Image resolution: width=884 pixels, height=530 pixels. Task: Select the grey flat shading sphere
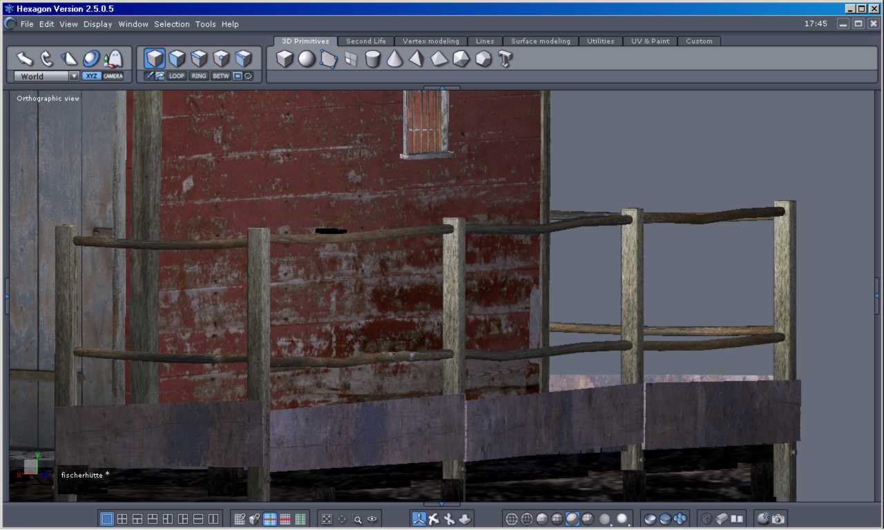pyautogui.click(x=605, y=519)
